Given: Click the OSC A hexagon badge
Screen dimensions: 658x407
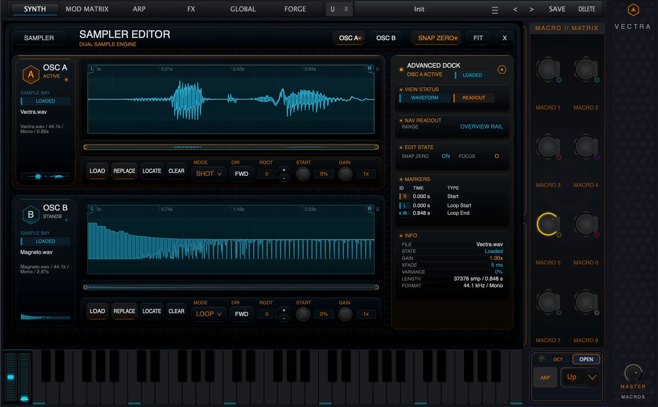Looking at the screenshot, I should point(31,75).
